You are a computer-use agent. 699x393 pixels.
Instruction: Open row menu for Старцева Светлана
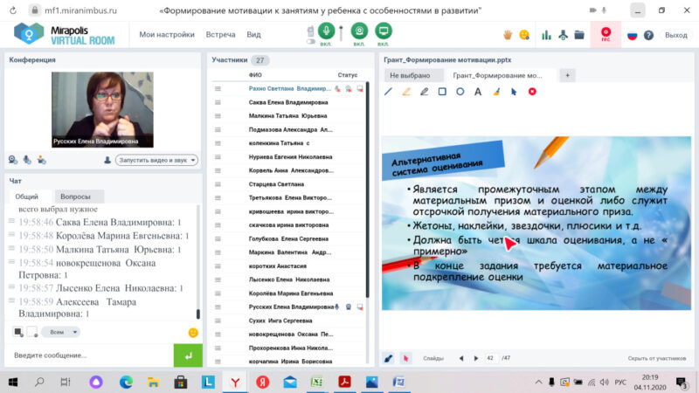click(x=218, y=184)
